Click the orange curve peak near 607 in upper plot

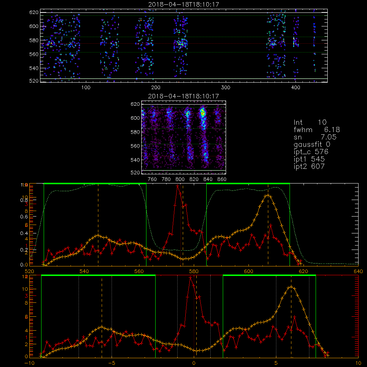click(x=268, y=195)
